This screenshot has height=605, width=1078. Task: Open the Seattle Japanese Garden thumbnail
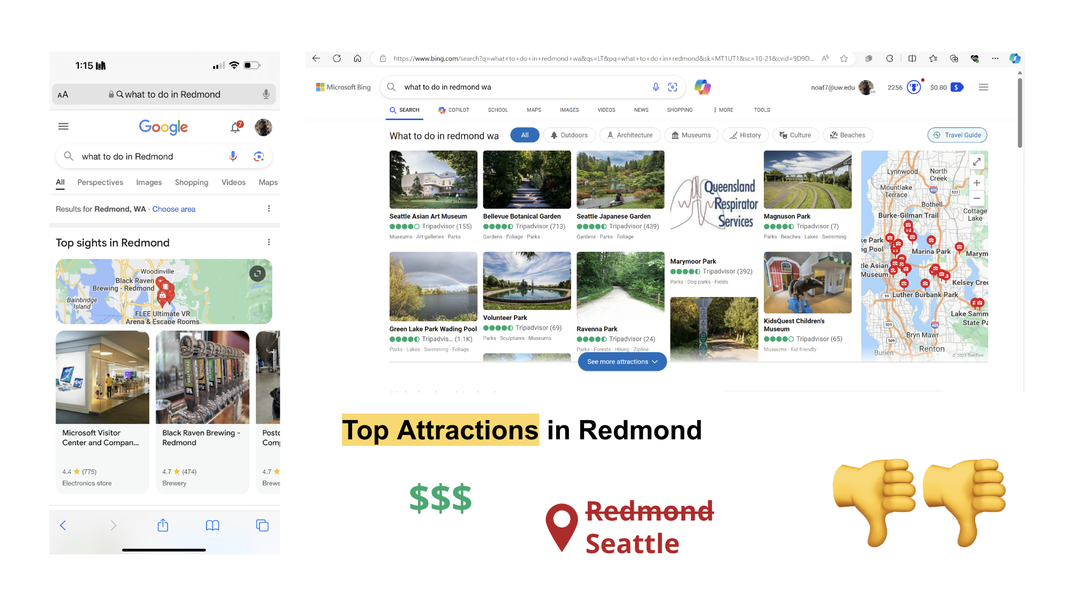coord(620,179)
